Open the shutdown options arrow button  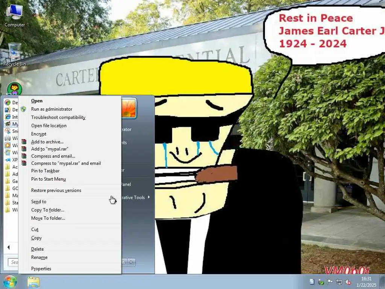point(131,262)
